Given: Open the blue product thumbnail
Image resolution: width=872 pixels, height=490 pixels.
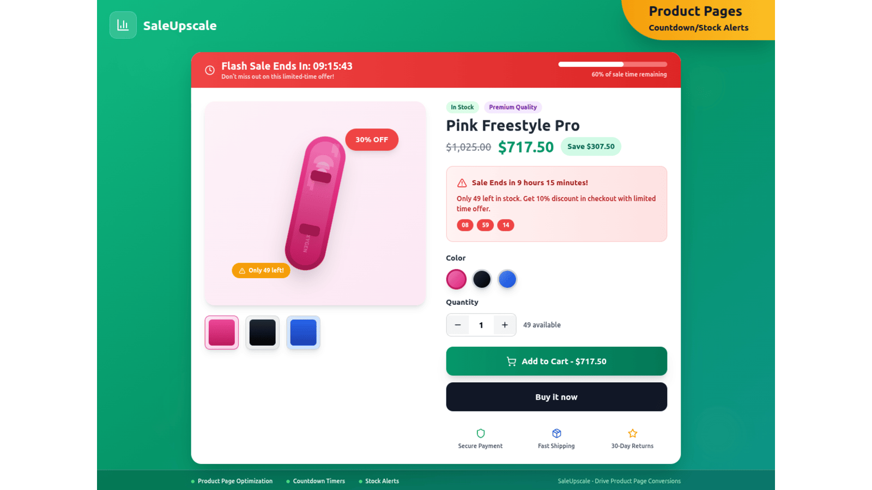Looking at the screenshot, I should (x=304, y=333).
